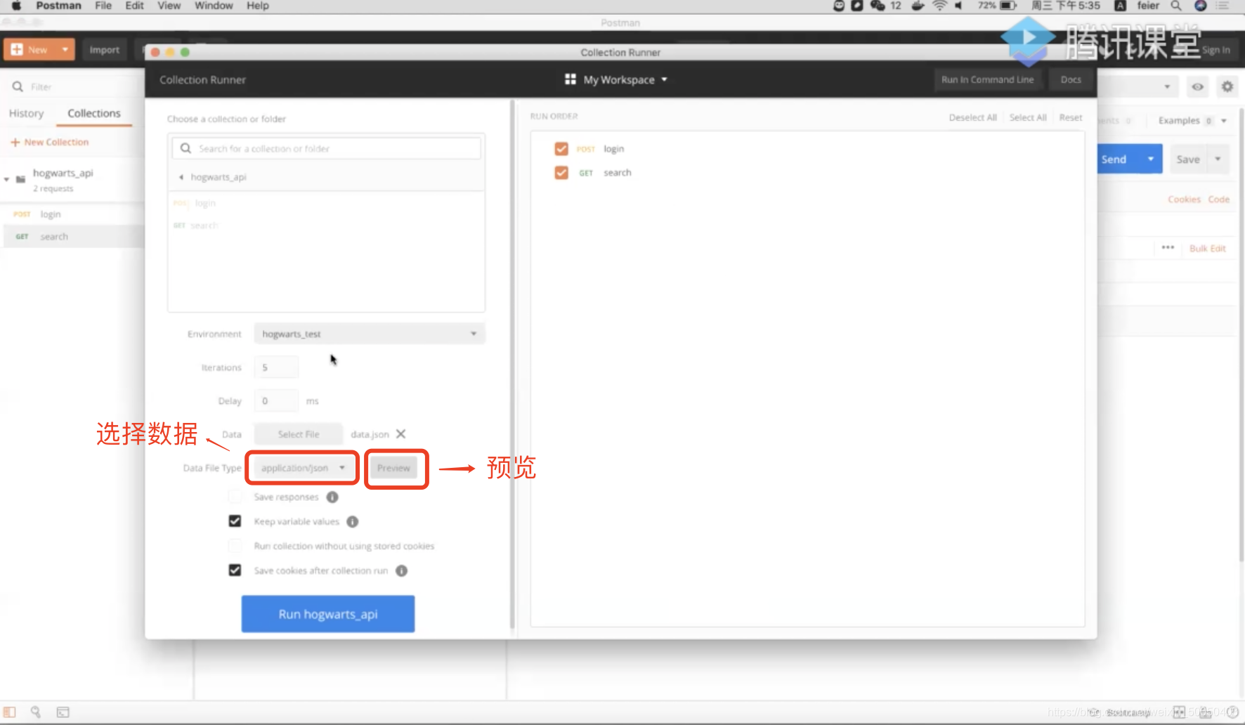Viewport: 1245px width, 725px height.
Task: Switch to the Collections tab
Action: (x=94, y=113)
